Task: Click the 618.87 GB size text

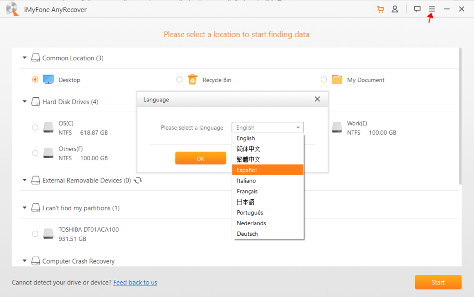Action: [94, 133]
